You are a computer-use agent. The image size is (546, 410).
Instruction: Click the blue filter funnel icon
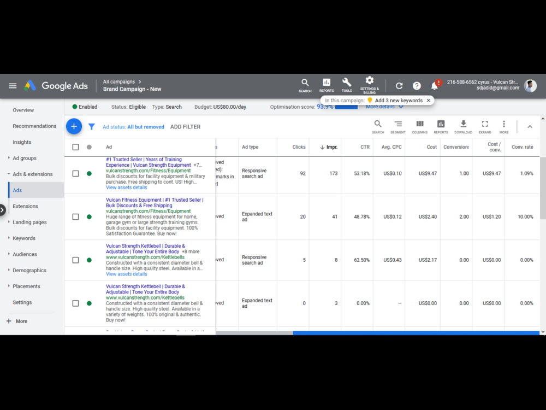[92, 127]
